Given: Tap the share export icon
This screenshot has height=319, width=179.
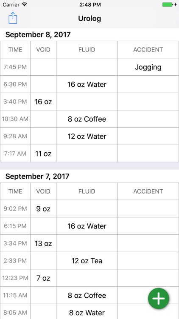Looking at the screenshot, I should click(x=13, y=18).
